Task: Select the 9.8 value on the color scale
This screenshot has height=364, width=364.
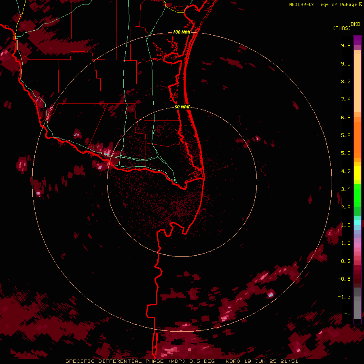Action: pos(346,45)
